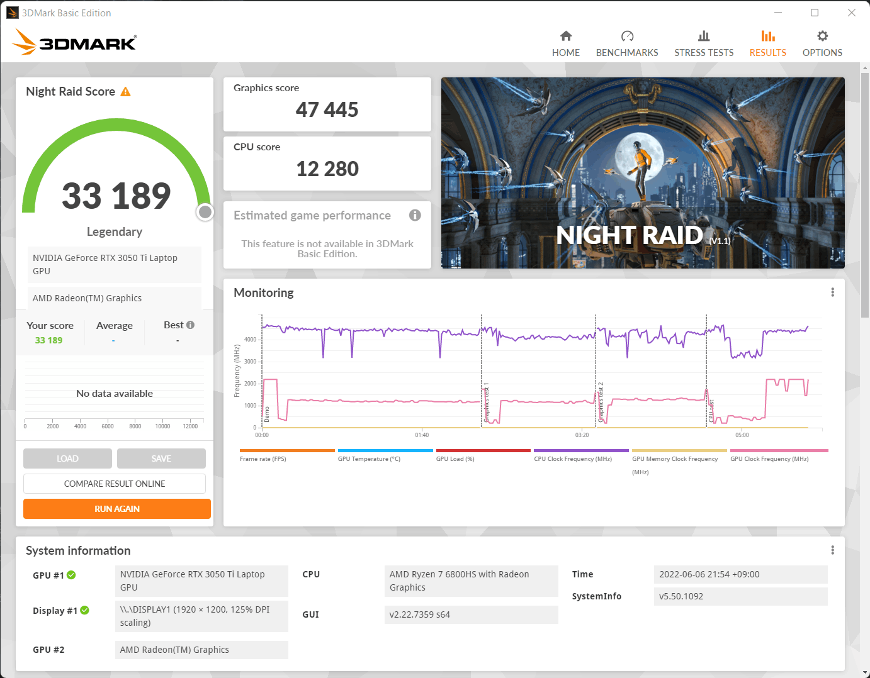Click the SAVE button

pos(161,458)
